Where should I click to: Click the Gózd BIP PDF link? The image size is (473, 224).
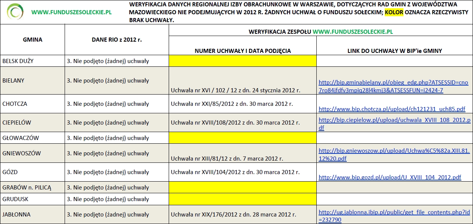click(390, 177)
